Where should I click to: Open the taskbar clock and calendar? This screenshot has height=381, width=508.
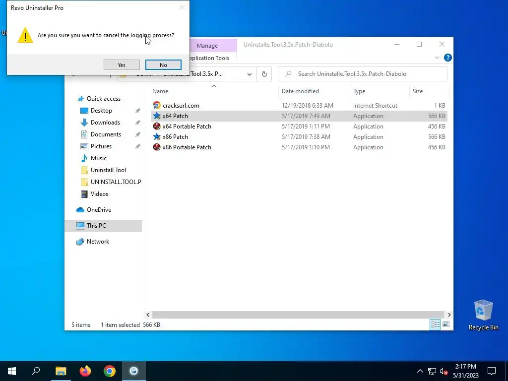[x=466, y=371]
